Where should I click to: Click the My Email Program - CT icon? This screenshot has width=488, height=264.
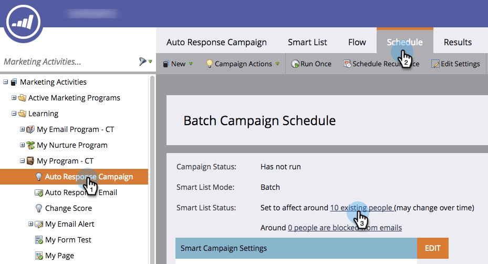tap(30, 129)
